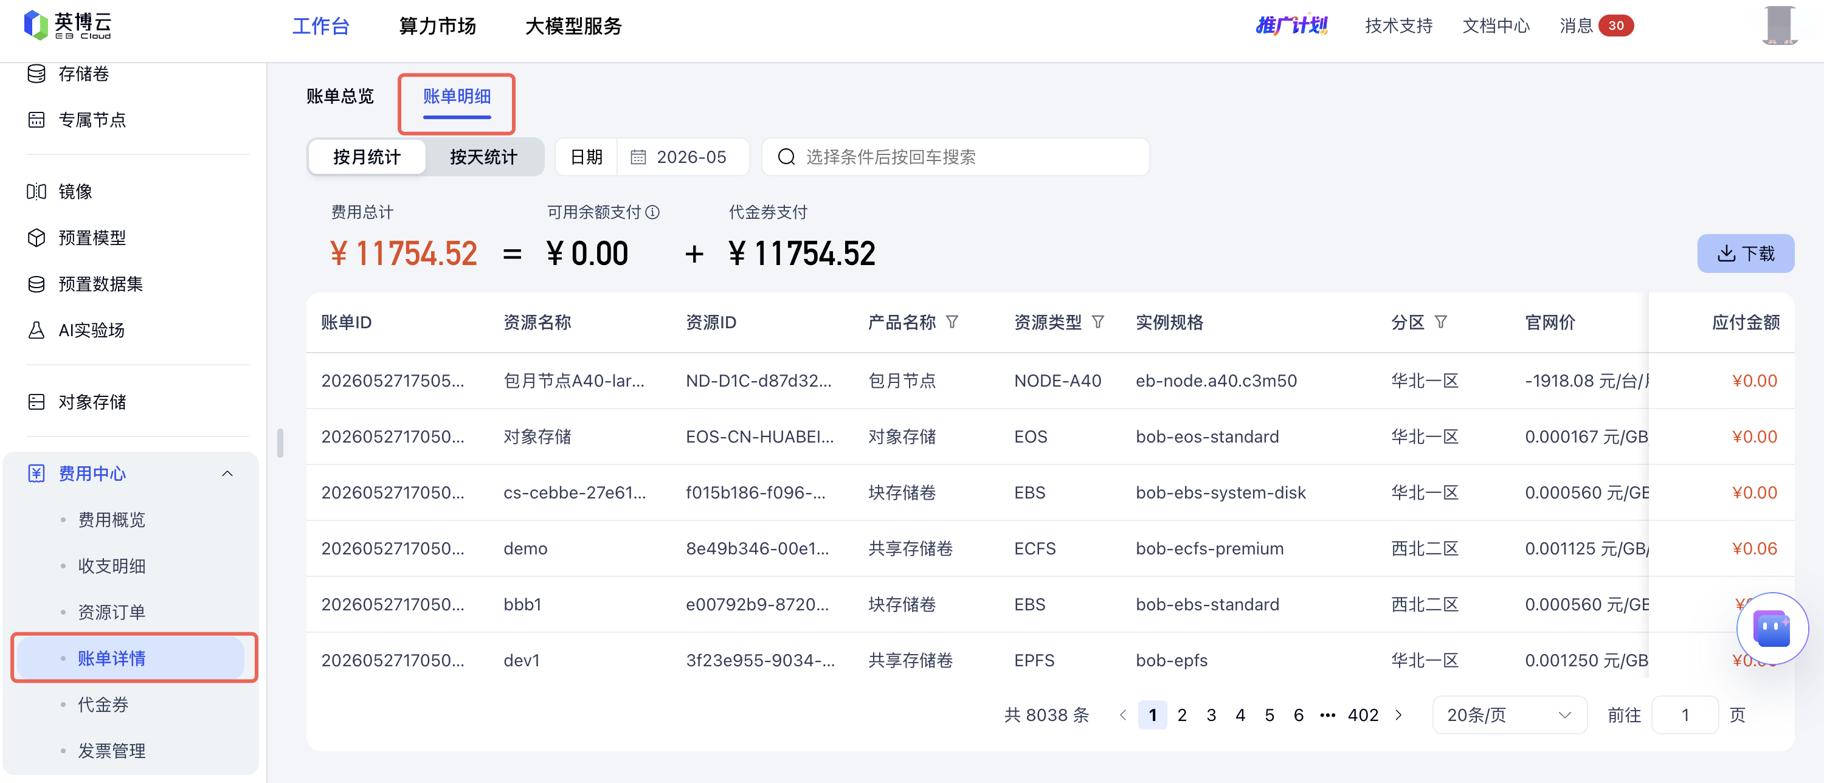Viewport: 1824px width, 783px height.
Task: Select the 预置模型 cube icon
Action: coord(36,237)
